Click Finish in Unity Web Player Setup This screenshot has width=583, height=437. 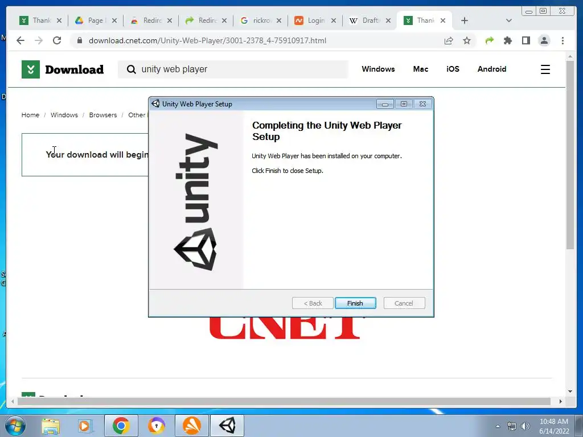click(355, 303)
